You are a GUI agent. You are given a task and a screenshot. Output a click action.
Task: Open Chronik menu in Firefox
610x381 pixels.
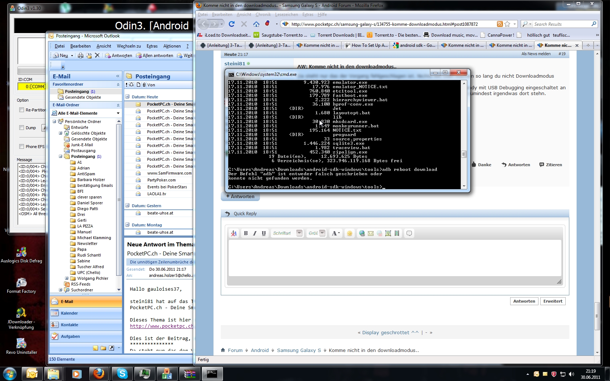point(263,15)
